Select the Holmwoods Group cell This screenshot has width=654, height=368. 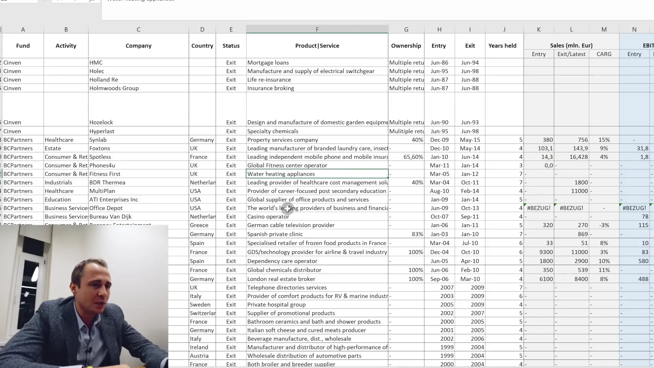pyautogui.click(x=138, y=88)
